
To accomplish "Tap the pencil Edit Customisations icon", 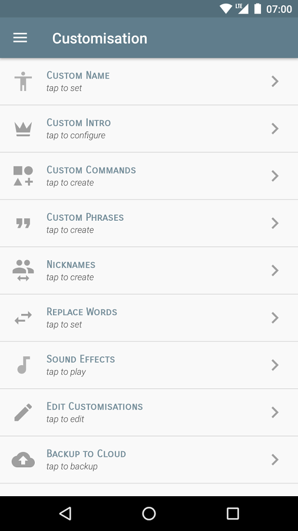I will coord(24,412).
